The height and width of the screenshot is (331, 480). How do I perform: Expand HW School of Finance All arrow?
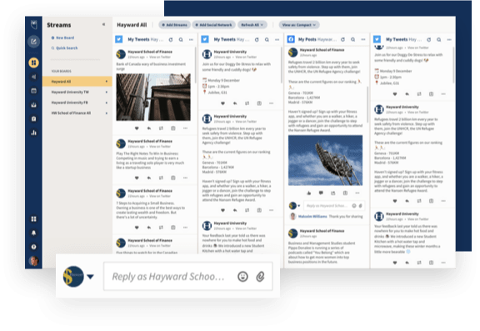[107, 113]
